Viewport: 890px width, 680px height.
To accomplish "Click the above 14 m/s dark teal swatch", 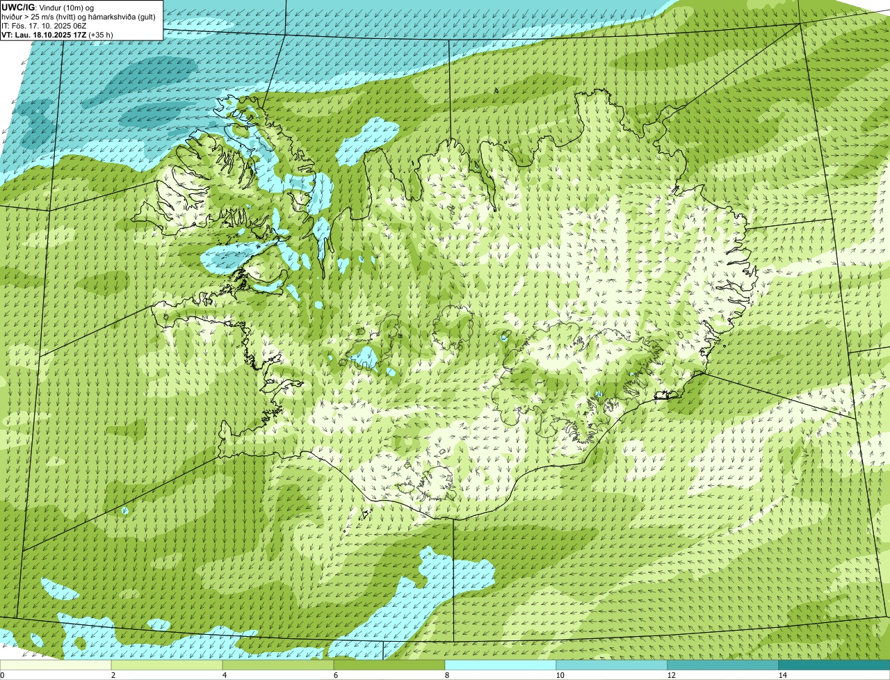I will [x=834, y=665].
